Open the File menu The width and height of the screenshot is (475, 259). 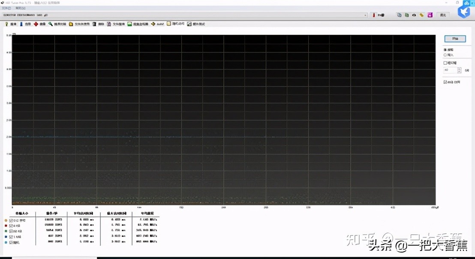coord(6,8)
